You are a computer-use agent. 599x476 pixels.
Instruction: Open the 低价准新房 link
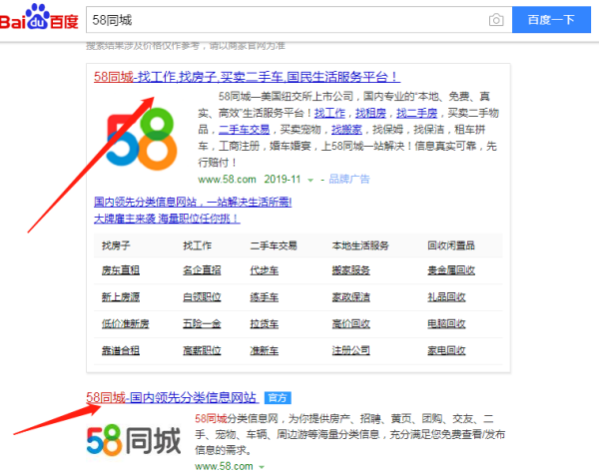point(126,324)
